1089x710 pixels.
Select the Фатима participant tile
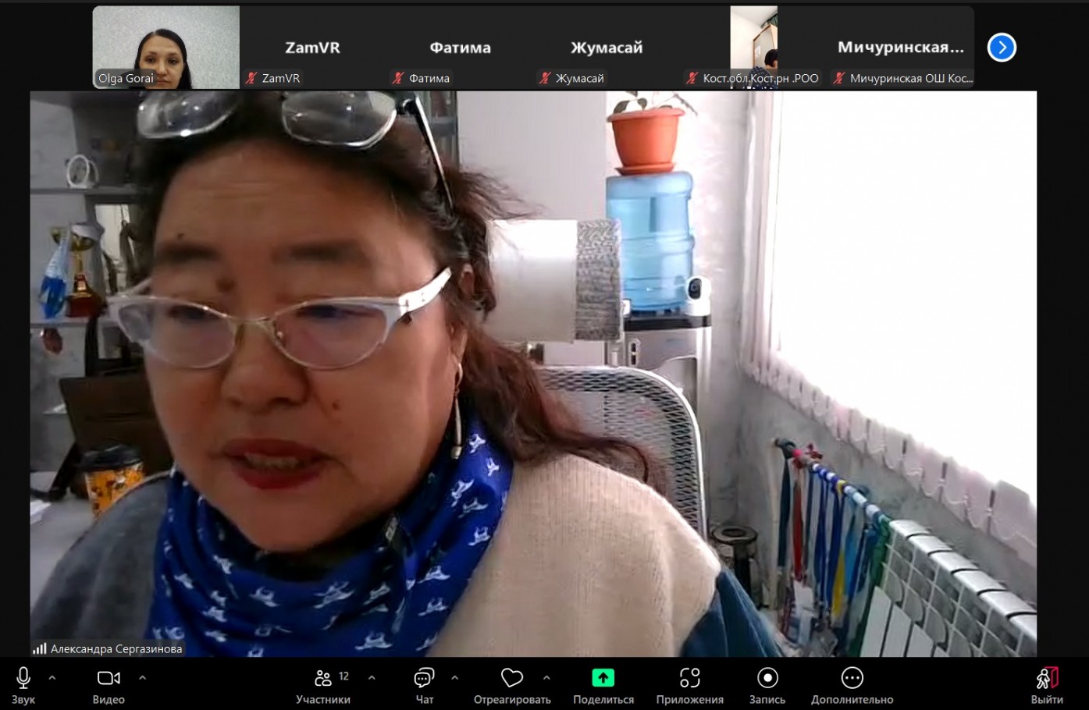[460, 48]
